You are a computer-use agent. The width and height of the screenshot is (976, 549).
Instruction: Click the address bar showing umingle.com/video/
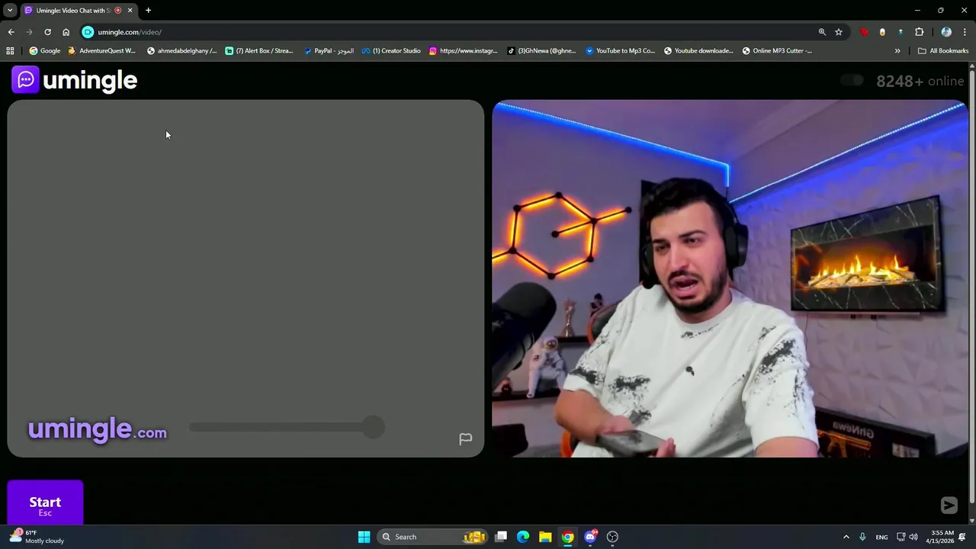450,32
